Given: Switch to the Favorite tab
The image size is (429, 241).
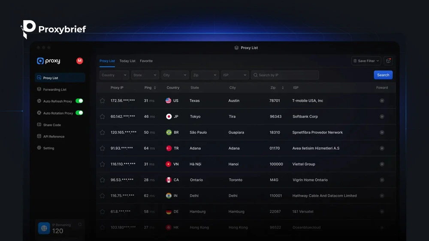Looking at the screenshot, I should coord(146,61).
